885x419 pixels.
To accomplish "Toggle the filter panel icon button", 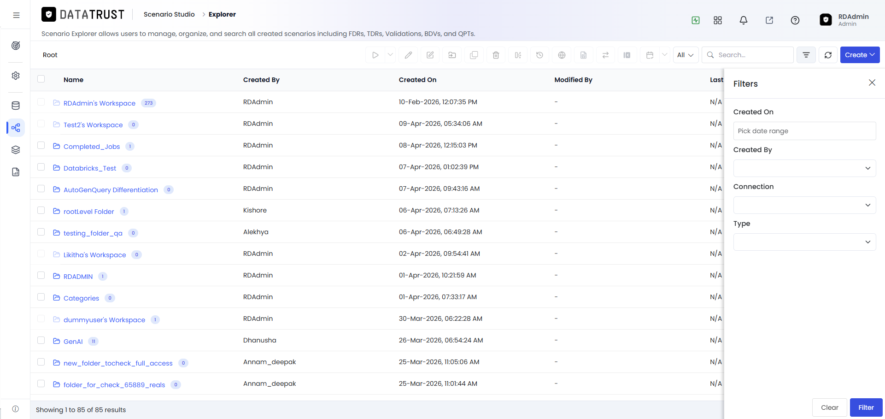I will pyautogui.click(x=806, y=55).
